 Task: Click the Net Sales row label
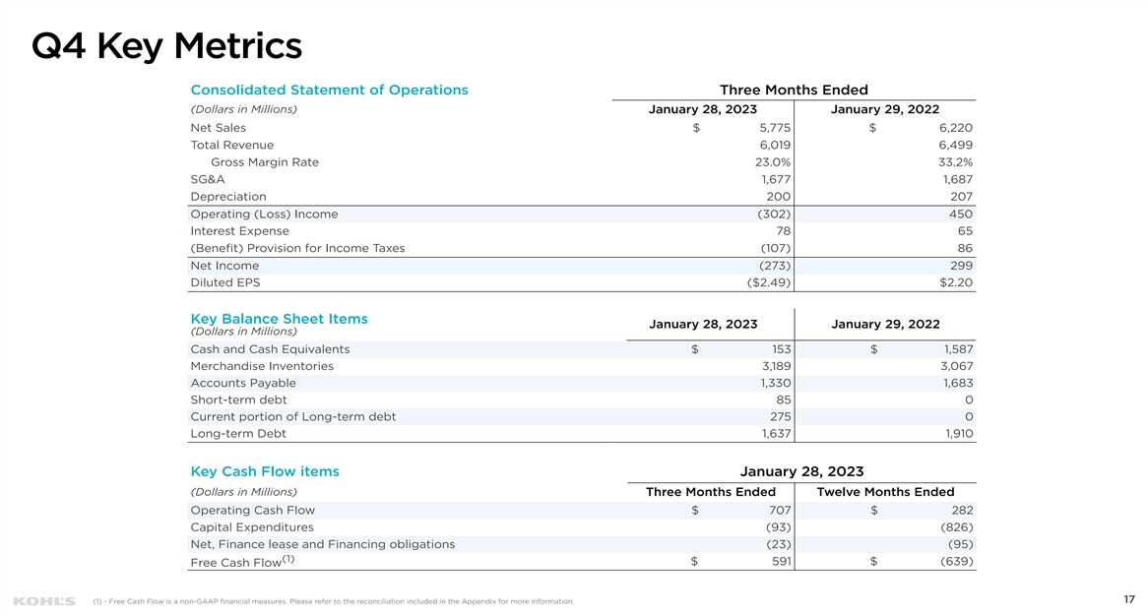218,128
